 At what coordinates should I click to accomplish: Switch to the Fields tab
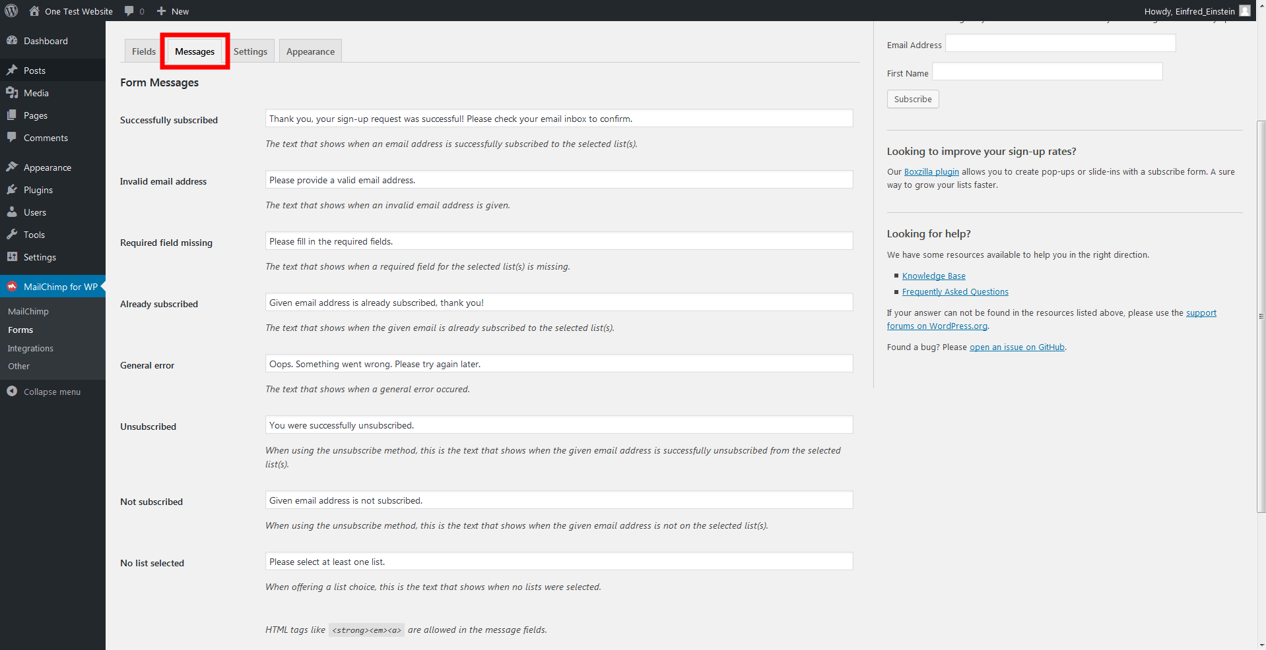coord(144,51)
